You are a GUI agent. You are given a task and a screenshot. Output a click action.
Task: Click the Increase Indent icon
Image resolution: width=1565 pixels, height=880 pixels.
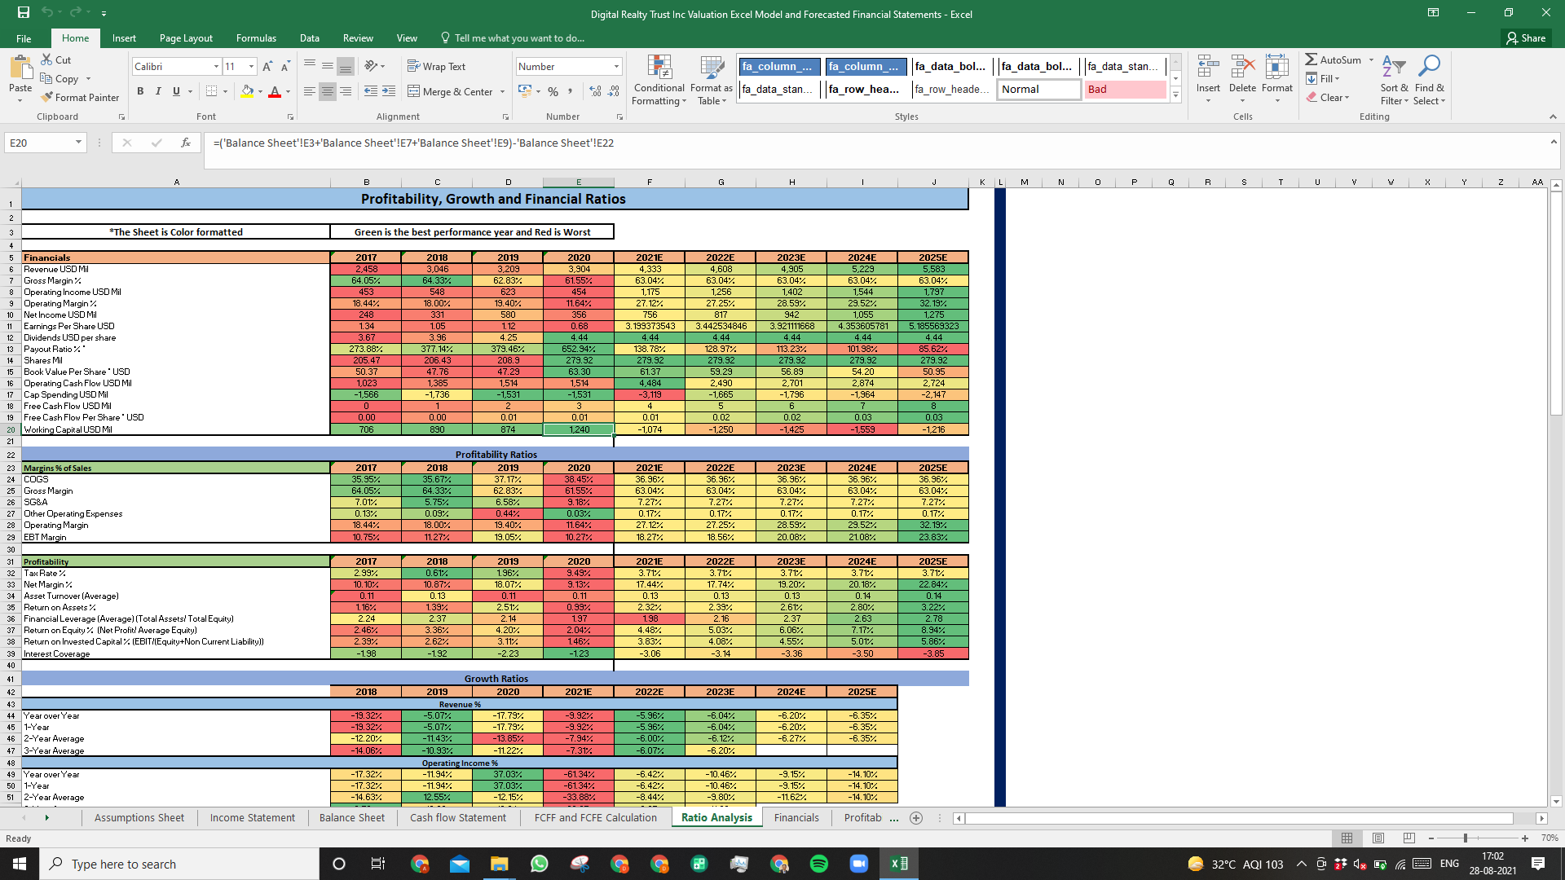coord(389,91)
